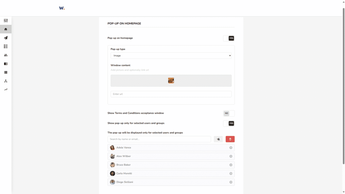Remove Carlo Moretti from the list
This screenshot has width=345, height=194.
(231, 173)
